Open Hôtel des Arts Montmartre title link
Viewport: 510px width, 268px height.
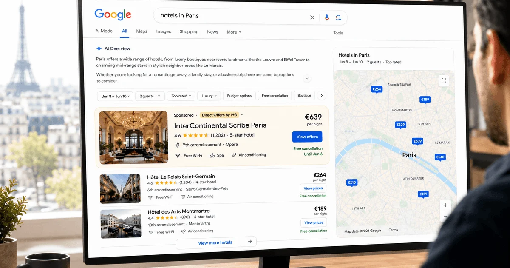[x=178, y=211]
